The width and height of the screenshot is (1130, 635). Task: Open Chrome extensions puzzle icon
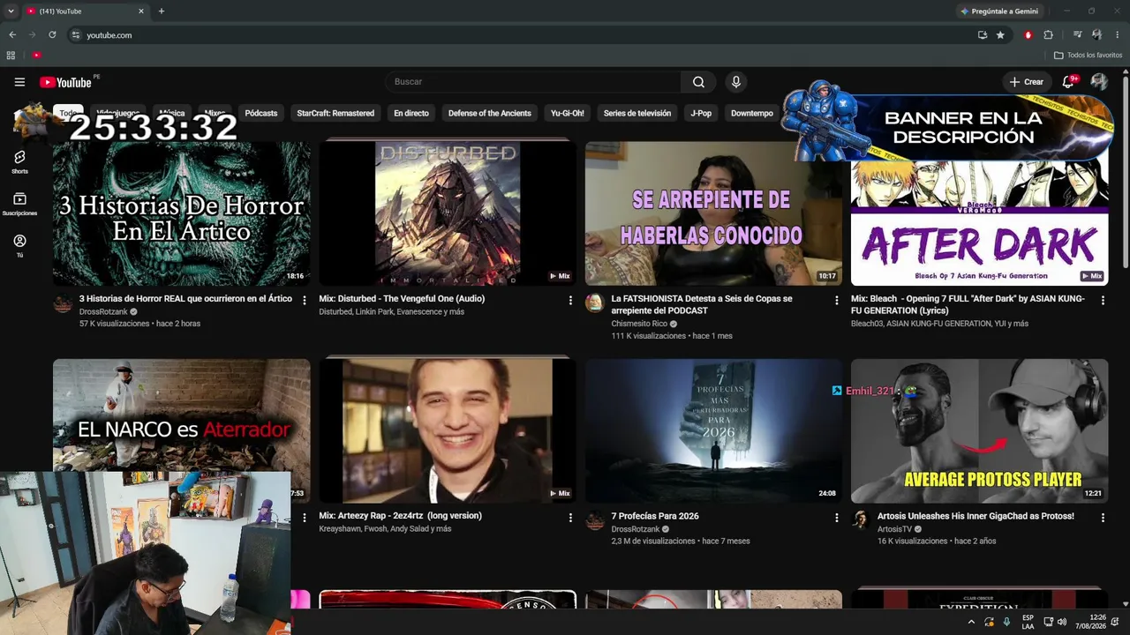pyautogui.click(x=1049, y=35)
